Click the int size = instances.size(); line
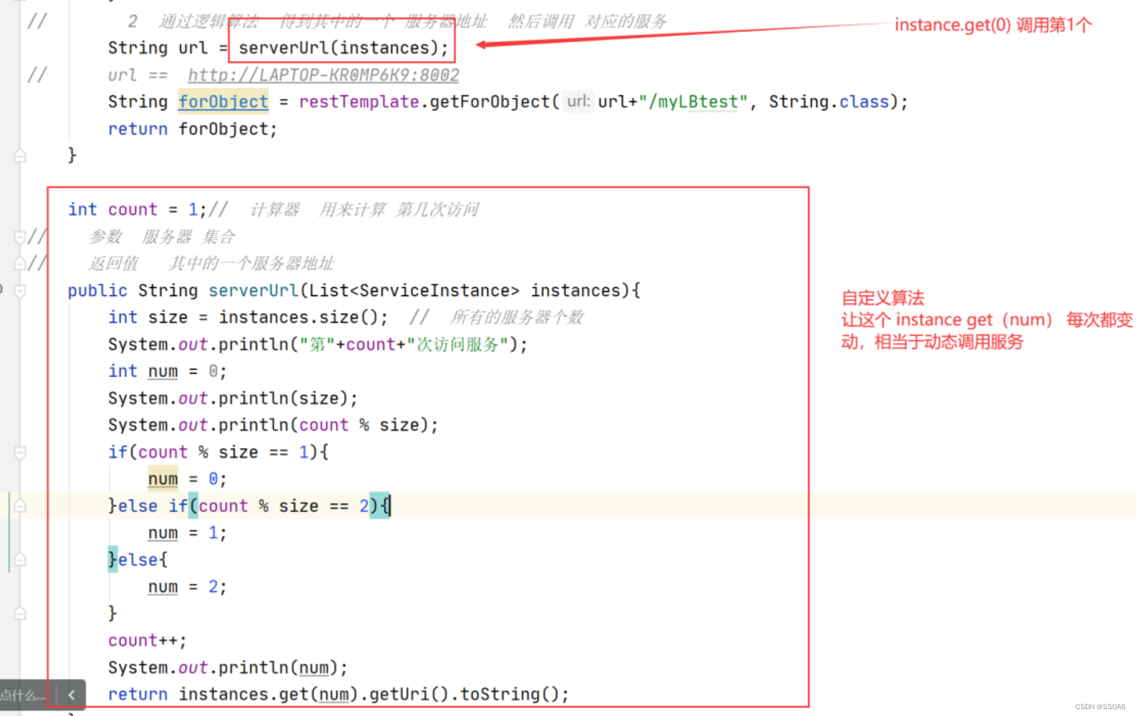Image resolution: width=1136 pixels, height=716 pixels. (248, 317)
